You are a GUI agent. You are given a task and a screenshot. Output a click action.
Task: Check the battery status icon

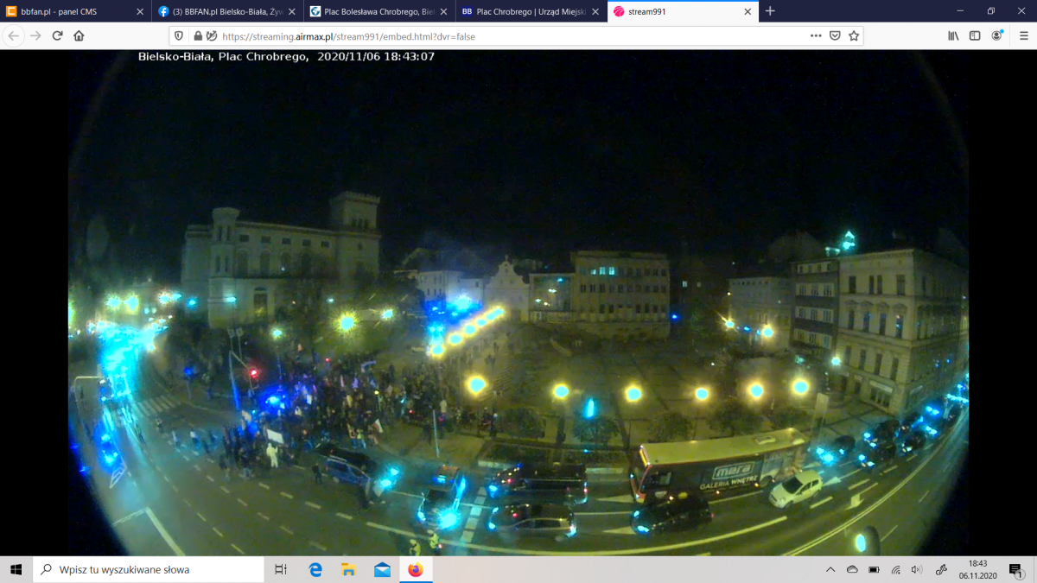pos(874,570)
